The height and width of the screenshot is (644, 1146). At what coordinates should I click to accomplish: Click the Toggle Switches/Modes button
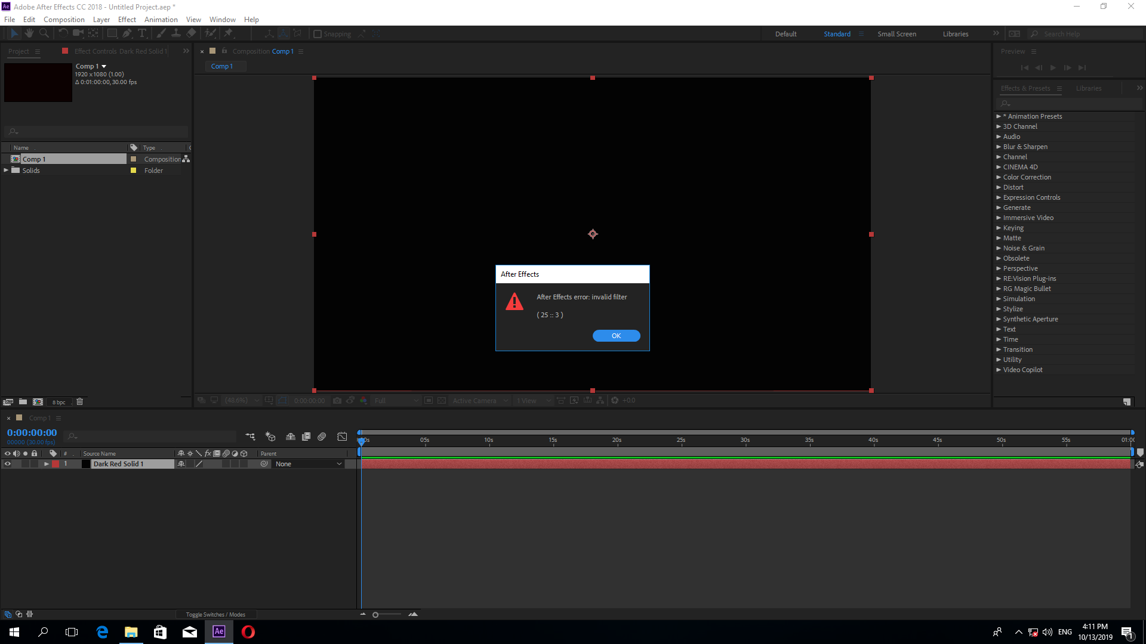215,614
